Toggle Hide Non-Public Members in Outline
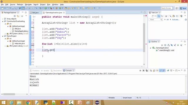 178,45
